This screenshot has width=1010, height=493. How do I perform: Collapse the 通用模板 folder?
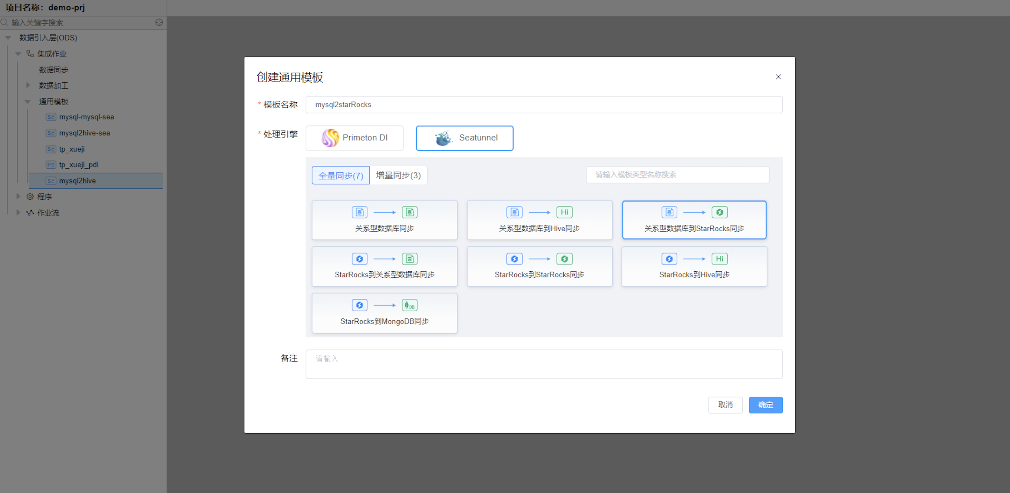(27, 102)
